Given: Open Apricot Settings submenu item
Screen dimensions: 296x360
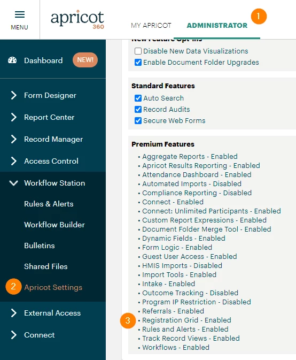Looking at the screenshot, I should point(53,287).
